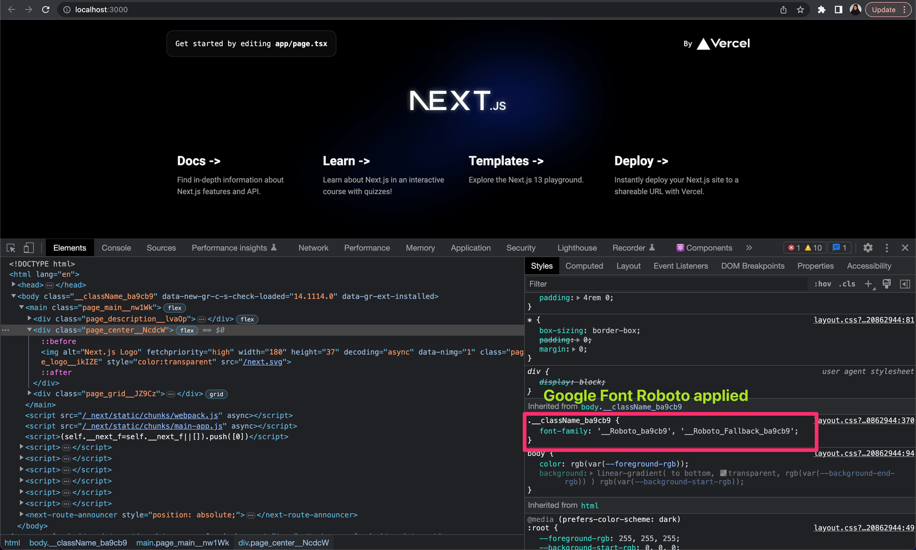Reload the localhost page
This screenshot has width=916, height=550.
46,10
